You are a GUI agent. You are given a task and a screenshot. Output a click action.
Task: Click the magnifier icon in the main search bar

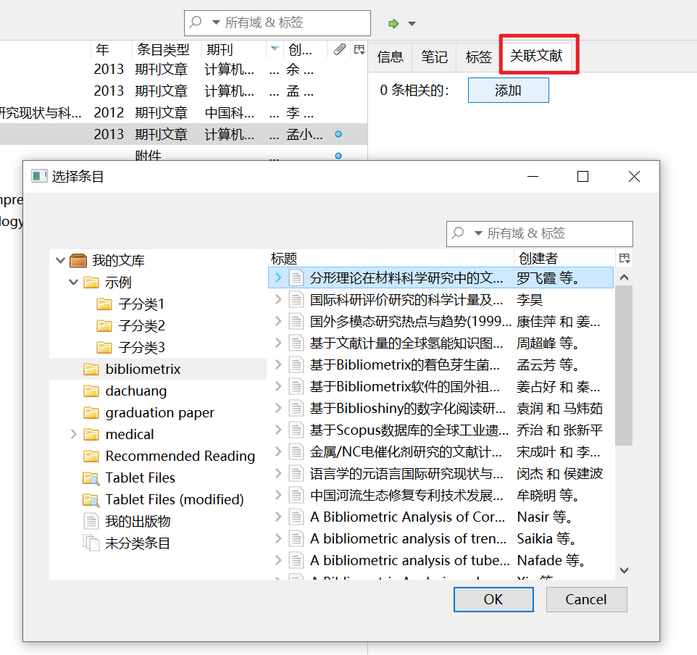tap(194, 22)
